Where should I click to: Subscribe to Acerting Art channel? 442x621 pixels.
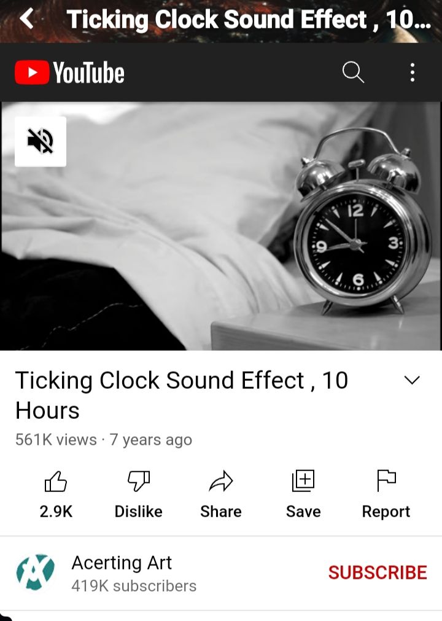pyautogui.click(x=378, y=572)
